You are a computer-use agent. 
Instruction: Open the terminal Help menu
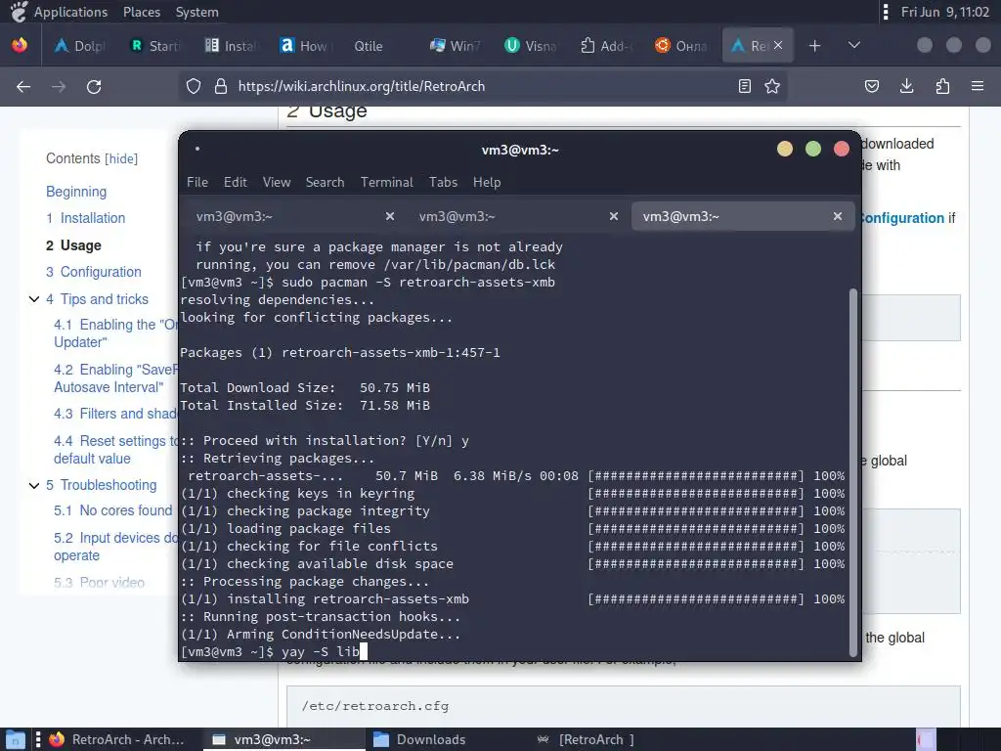(487, 182)
